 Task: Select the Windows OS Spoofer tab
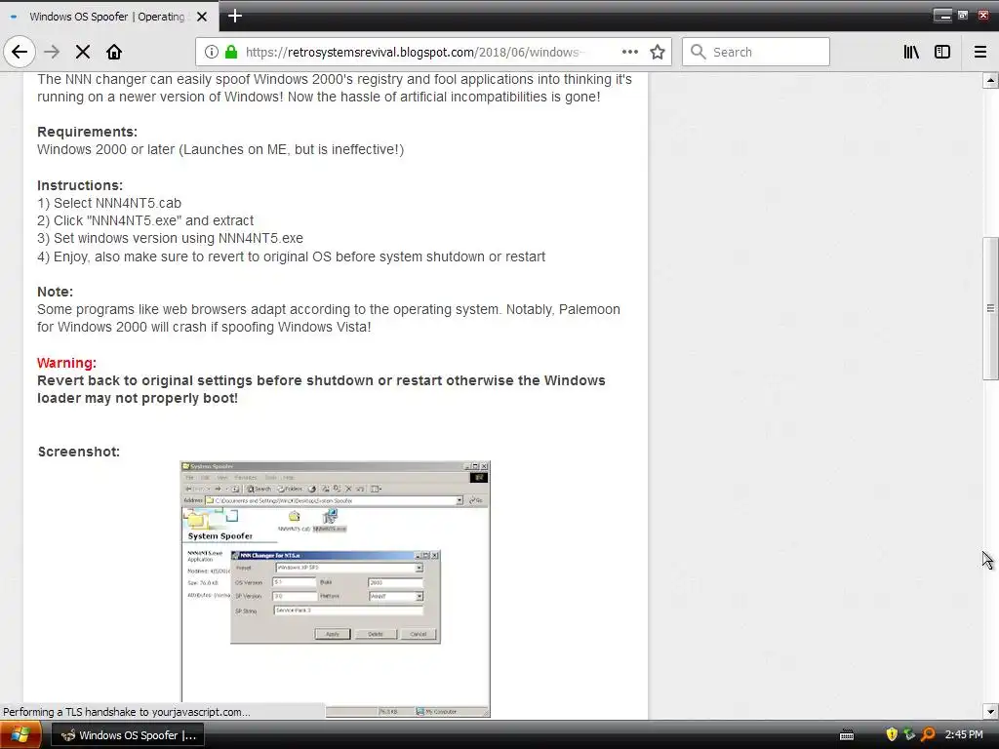(108, 17)
